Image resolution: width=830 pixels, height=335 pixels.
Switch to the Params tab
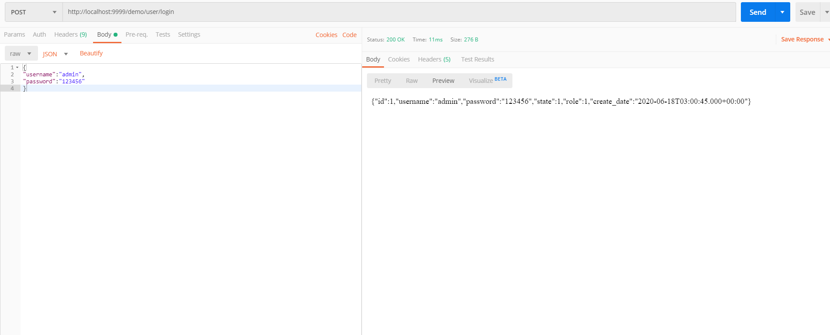[x=14, y=34]
